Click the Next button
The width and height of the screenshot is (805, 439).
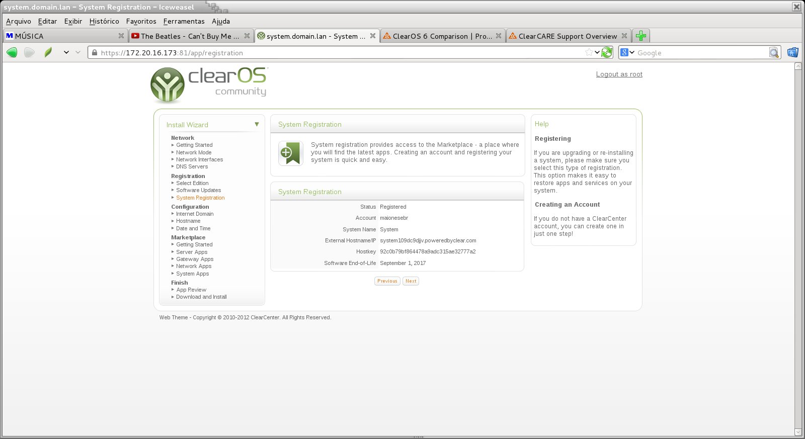pyautogui.click(x=411, y=281)
